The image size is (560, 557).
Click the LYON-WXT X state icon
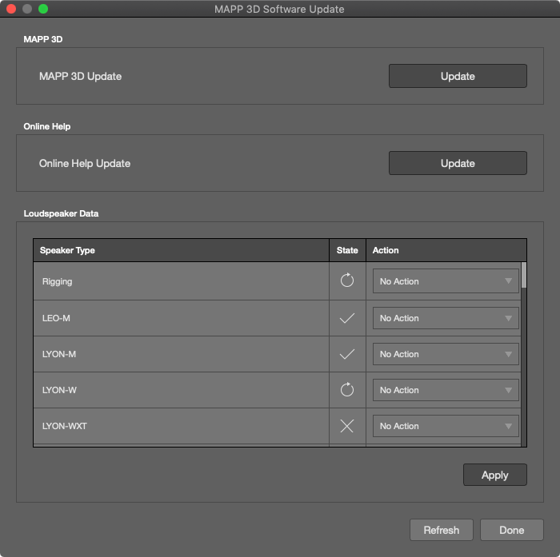click(346, 426)
